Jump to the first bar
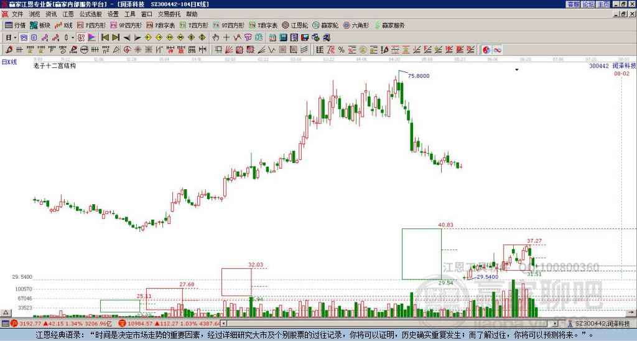 (x=105, y=38)
